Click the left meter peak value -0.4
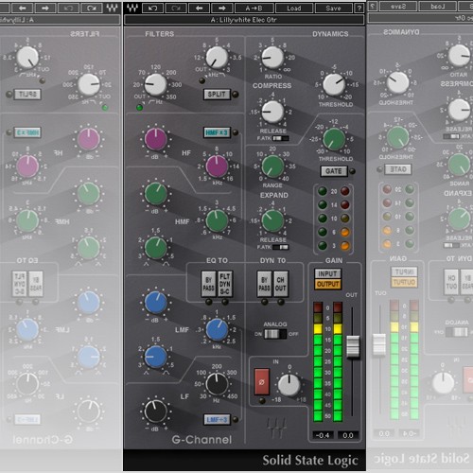Viewport: 473px width, 473px height. coord(323,435)
